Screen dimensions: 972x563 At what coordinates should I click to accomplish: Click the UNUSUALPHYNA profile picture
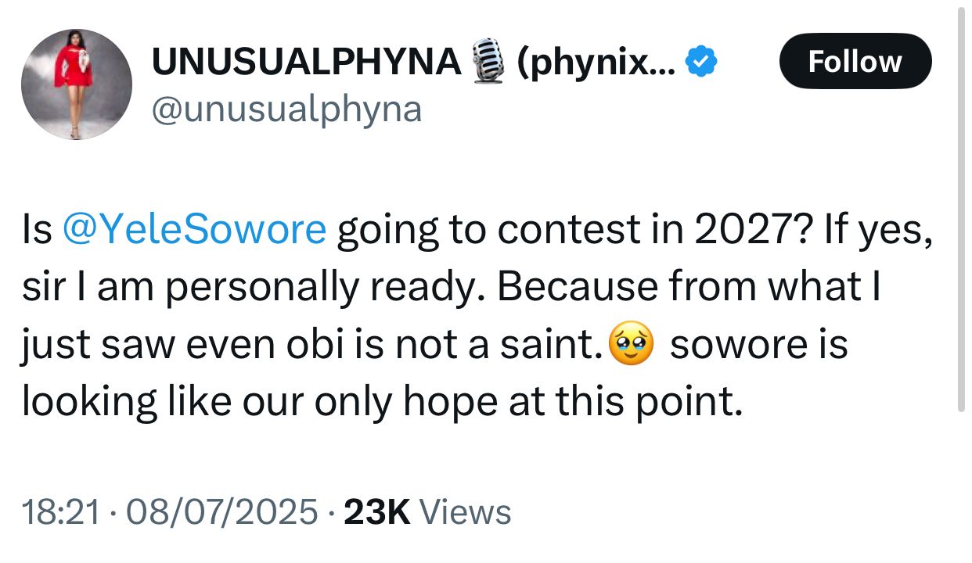[x=77, y=84]
